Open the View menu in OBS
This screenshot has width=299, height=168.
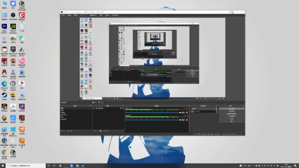click(76, 15)
